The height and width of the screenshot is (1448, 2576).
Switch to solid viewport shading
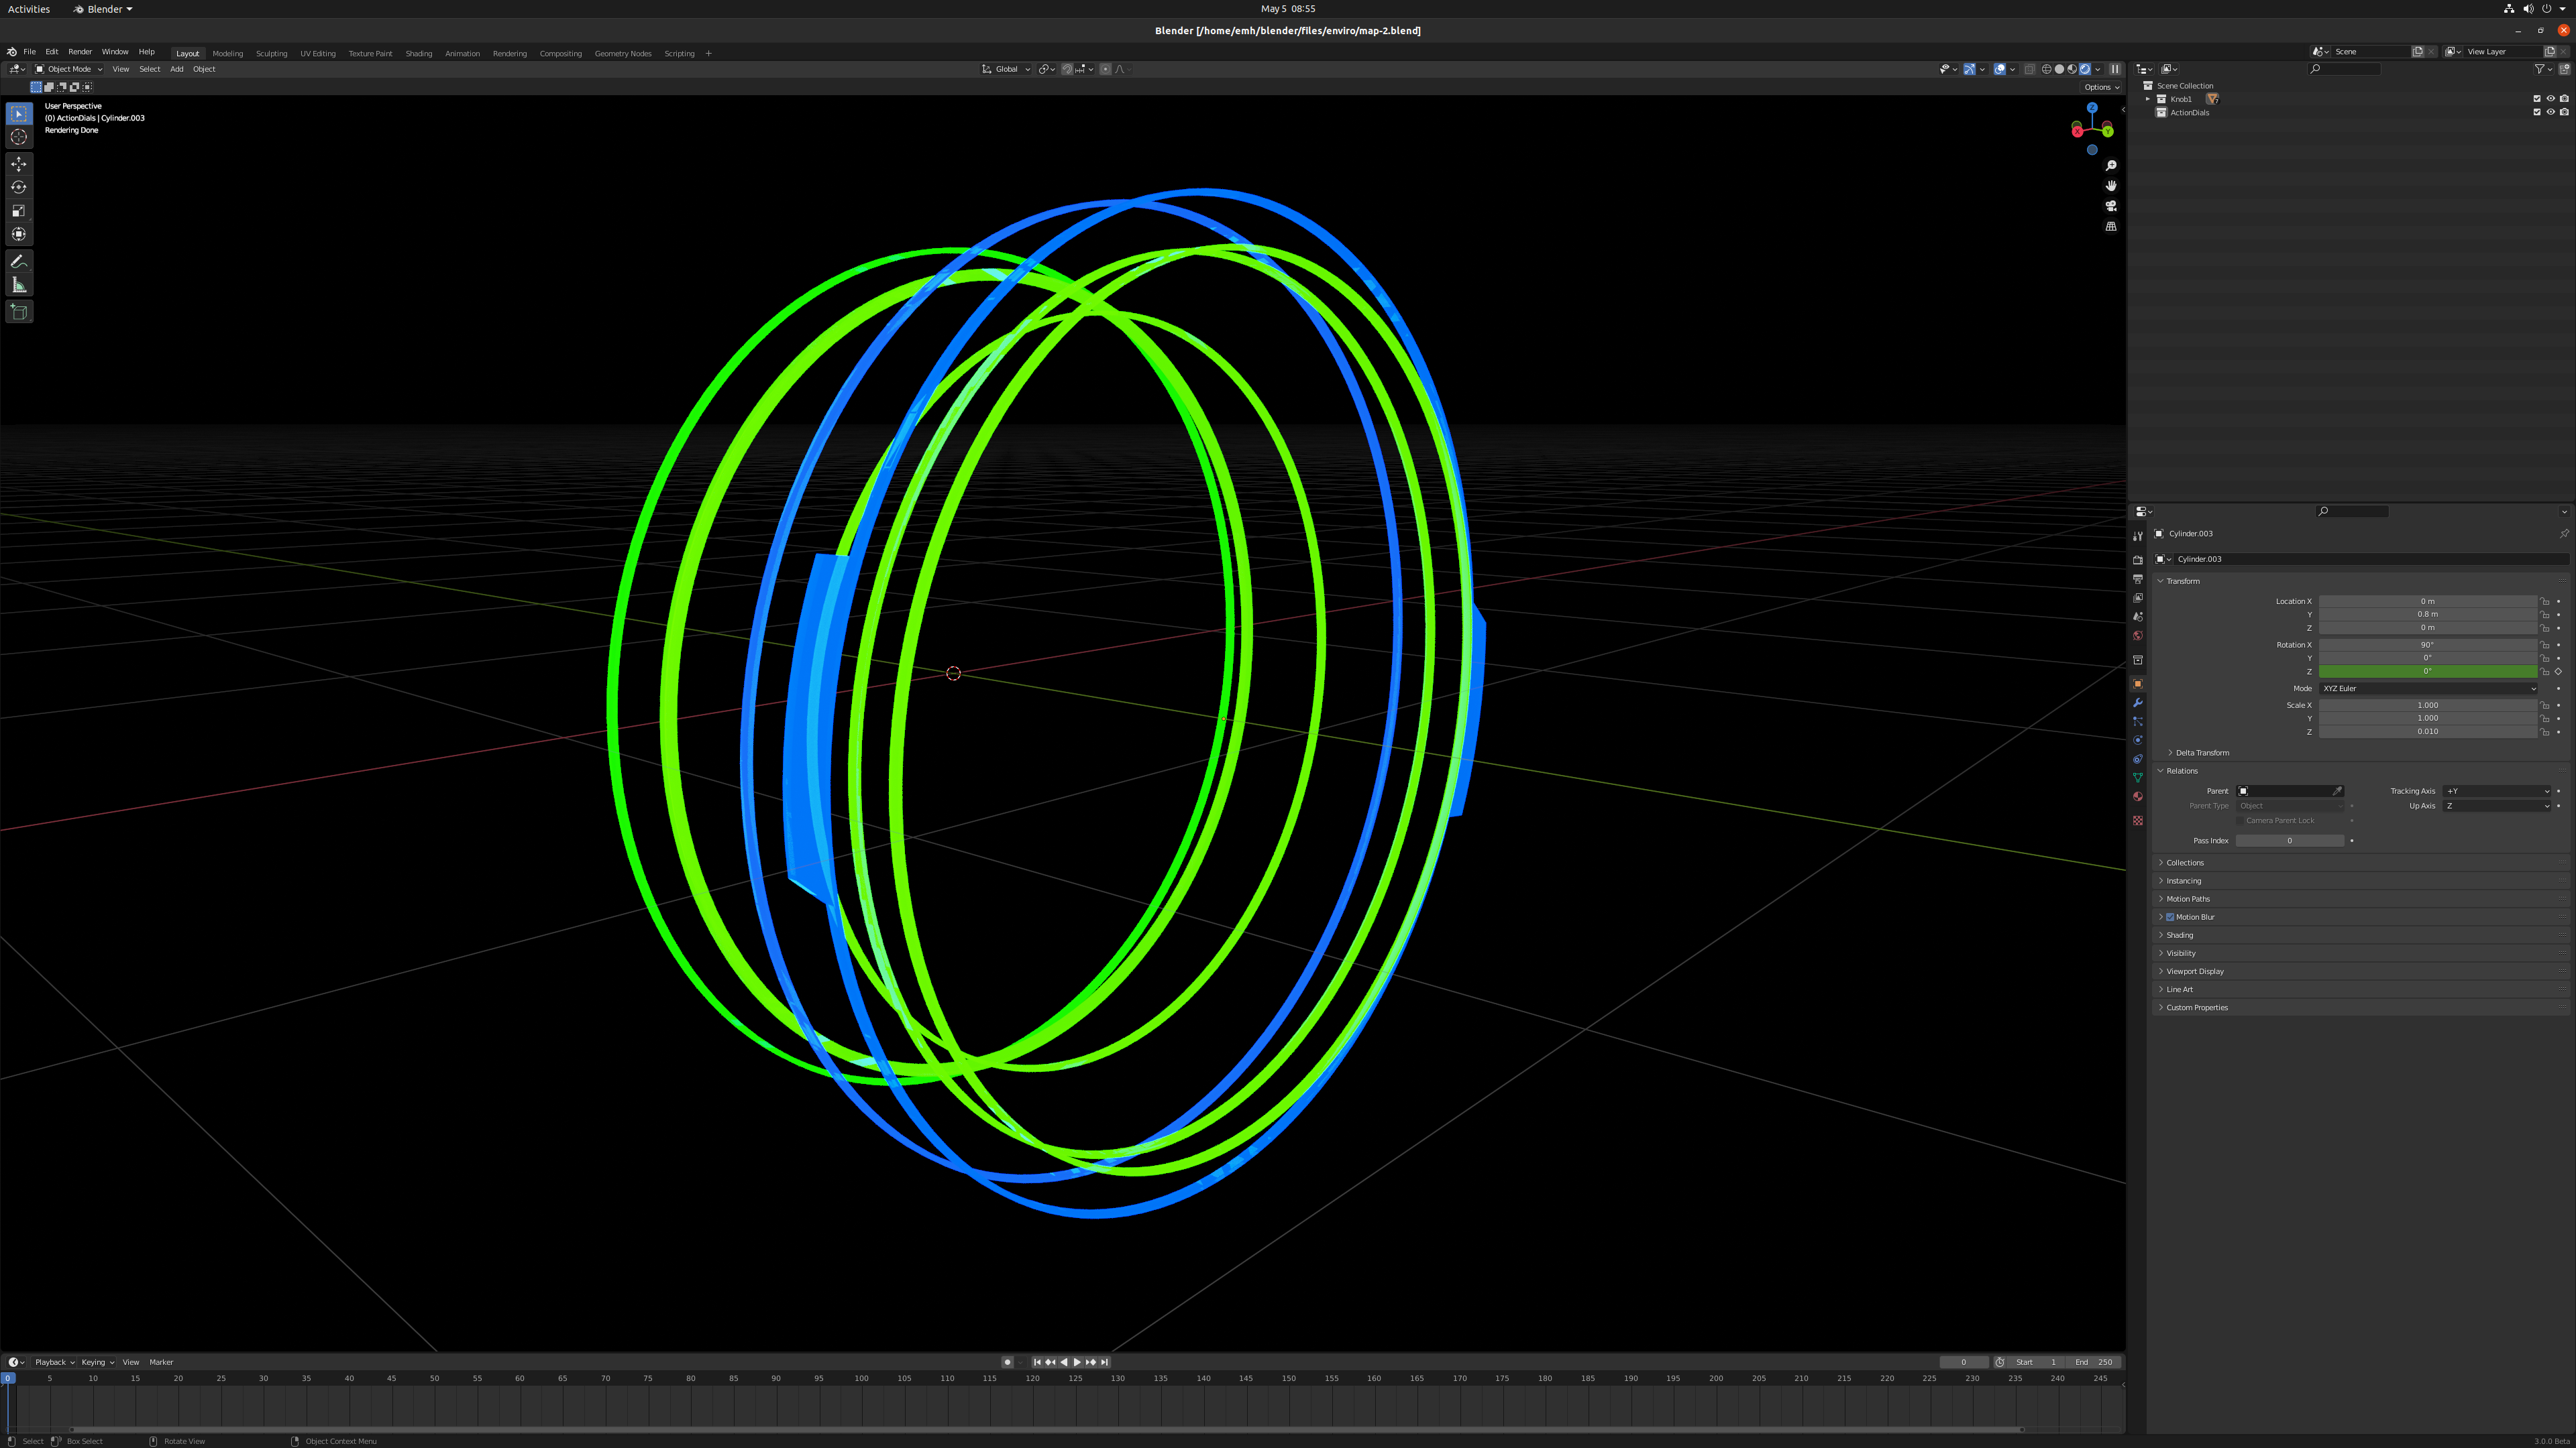click(x=2059, y=69)
